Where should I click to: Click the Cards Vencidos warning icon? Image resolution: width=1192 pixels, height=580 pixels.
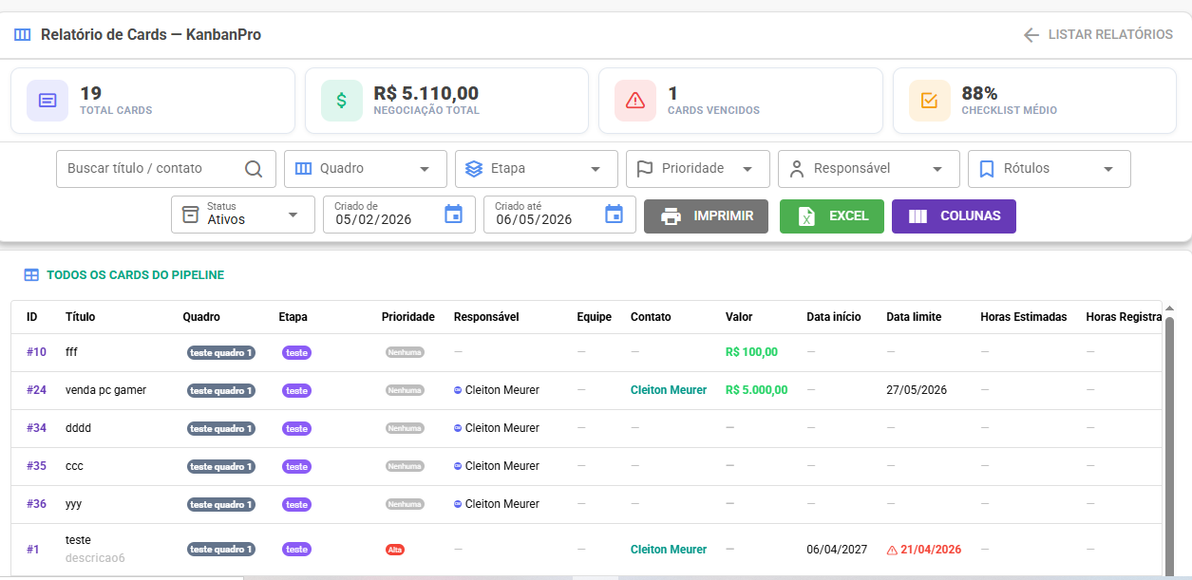(x=635, y=101)
